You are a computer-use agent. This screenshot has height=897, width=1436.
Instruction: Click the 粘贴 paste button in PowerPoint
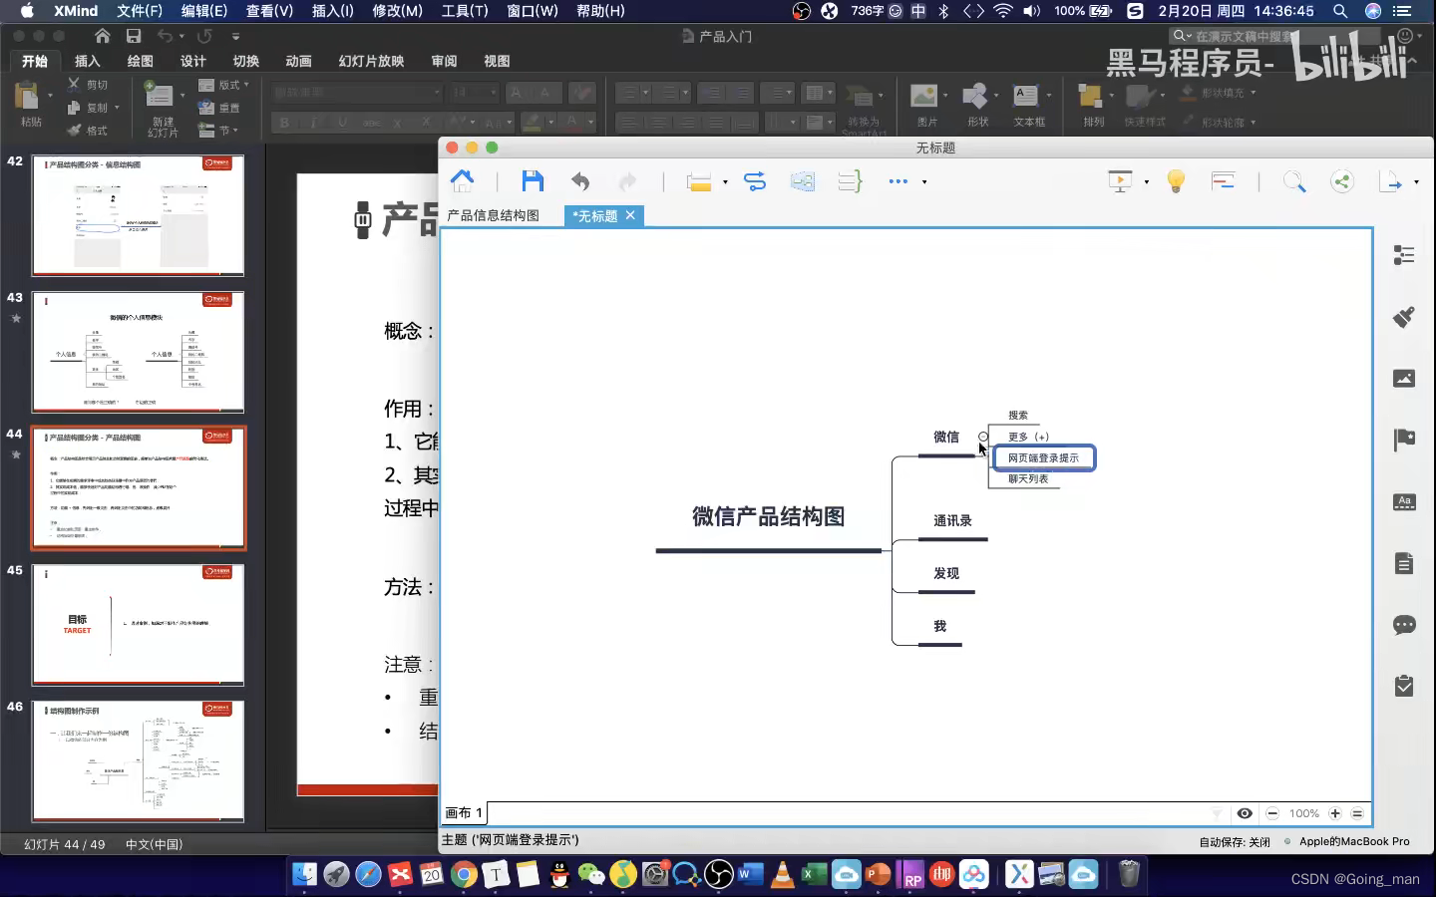click(31, 104)
